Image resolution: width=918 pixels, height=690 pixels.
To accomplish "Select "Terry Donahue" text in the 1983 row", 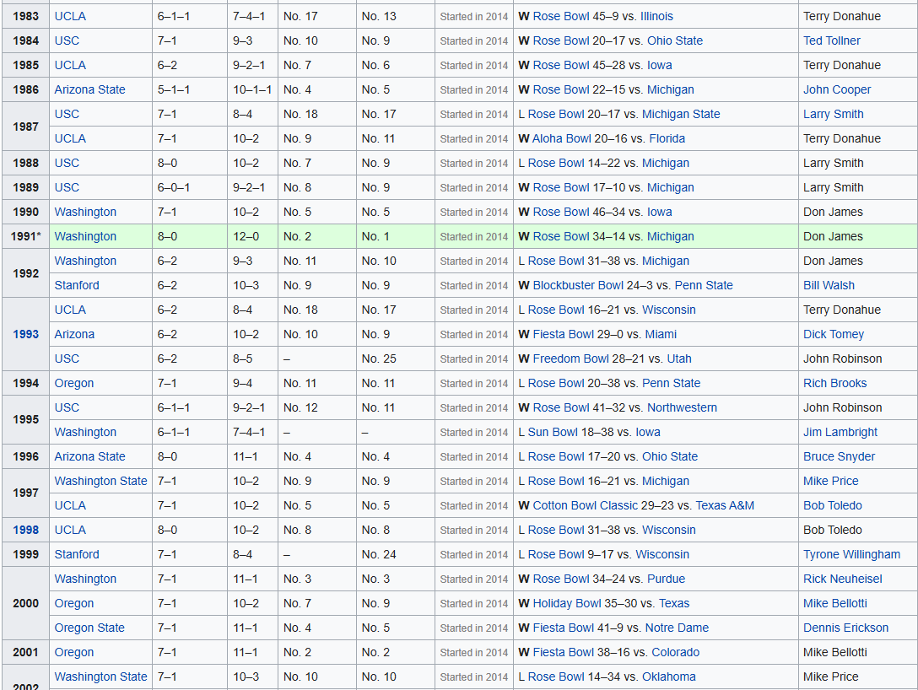I will (842, 16).
